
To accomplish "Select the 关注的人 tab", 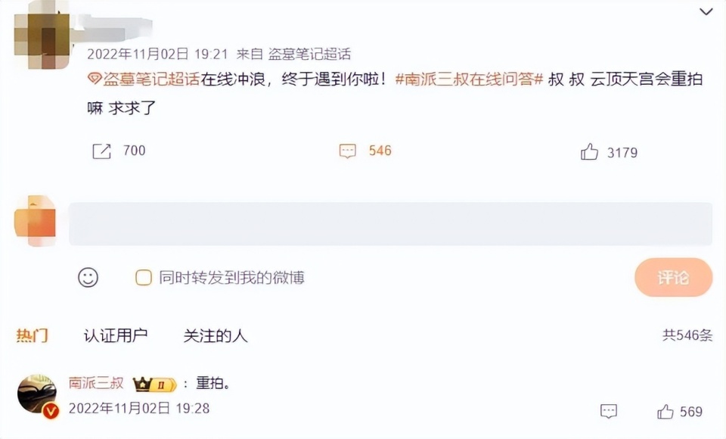I will point(214,335).
